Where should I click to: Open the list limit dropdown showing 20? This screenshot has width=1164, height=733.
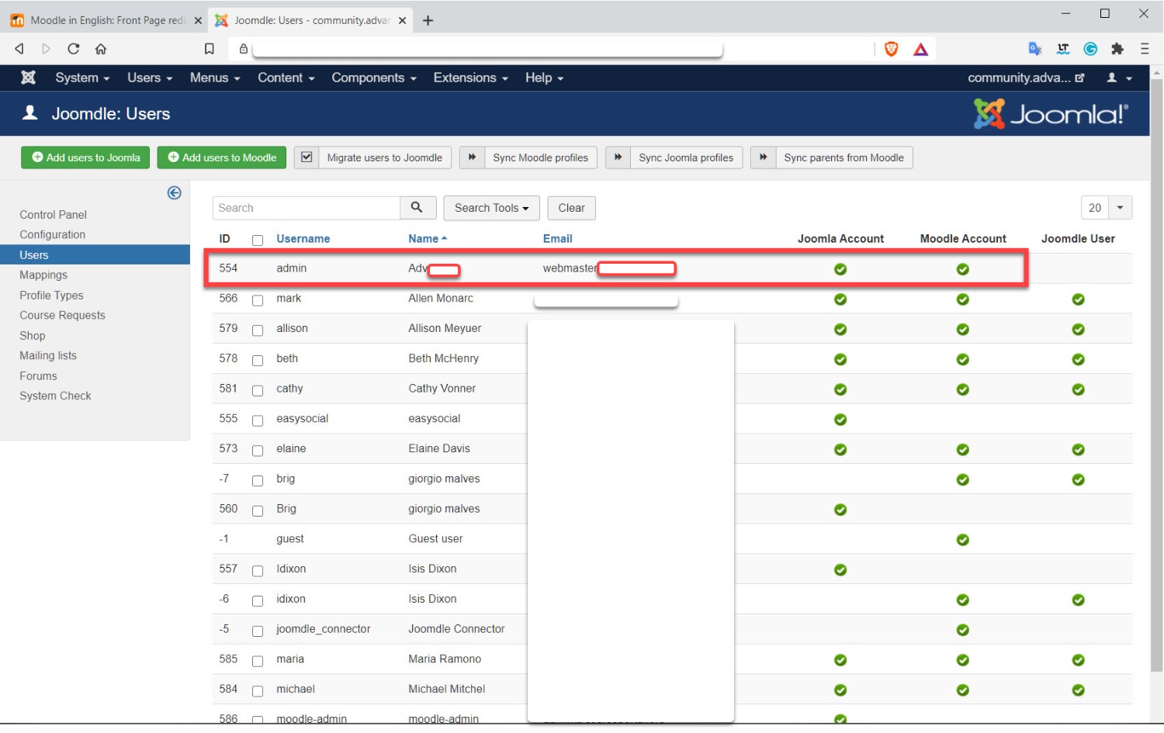pyautogui.click(x=1106, y=208)
